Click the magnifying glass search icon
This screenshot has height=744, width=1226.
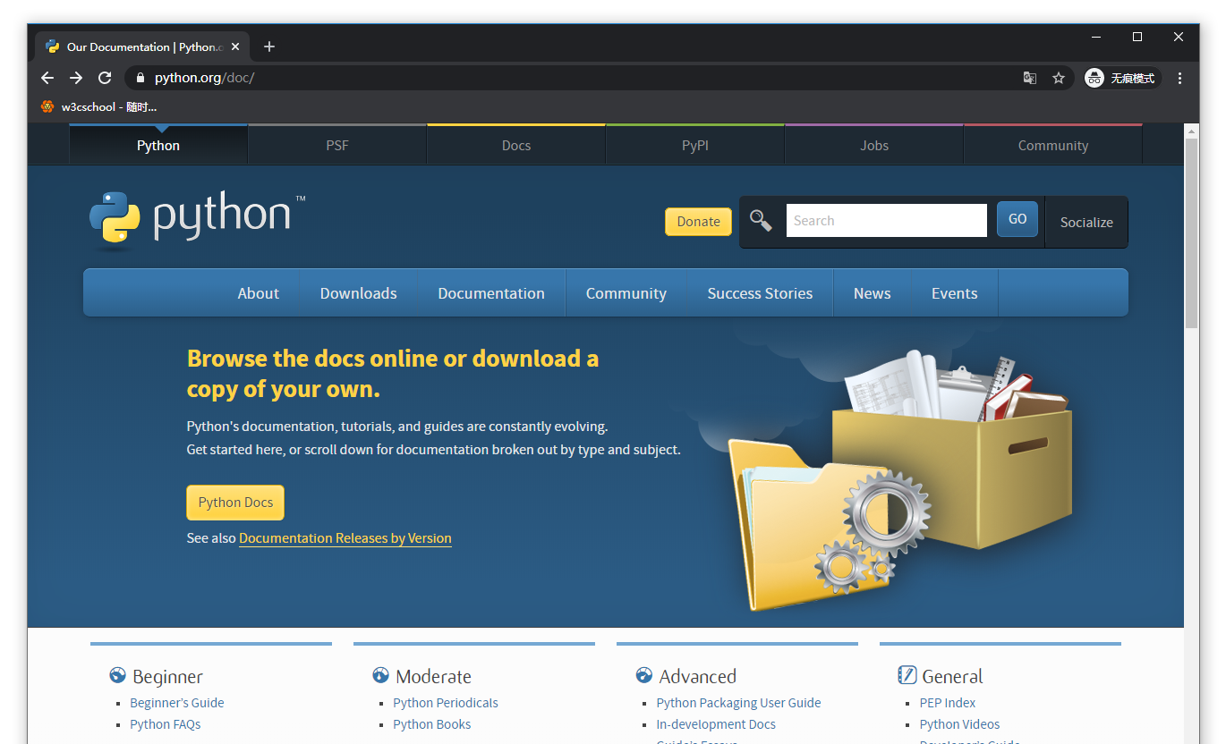pos(761,220)
